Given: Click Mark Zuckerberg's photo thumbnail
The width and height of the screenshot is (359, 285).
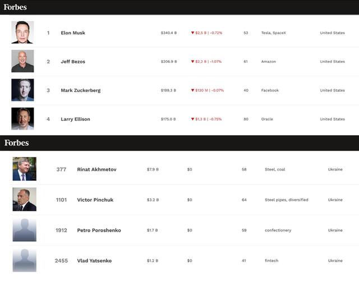Looking at the screenshot, I should [22, 90].
